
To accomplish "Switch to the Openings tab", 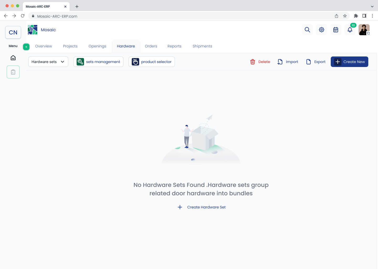I will pos(97,46).
